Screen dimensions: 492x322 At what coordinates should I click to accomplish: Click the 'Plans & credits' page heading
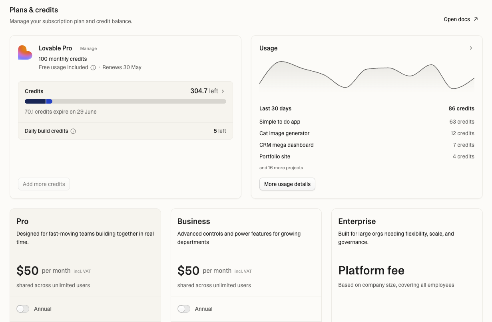[x=34, y=10]
